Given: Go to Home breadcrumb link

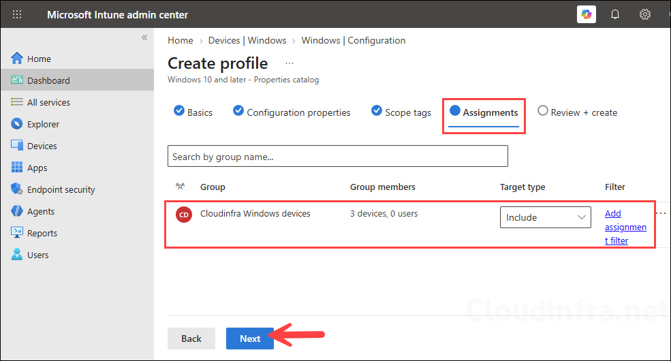Looking at the screenshot, I should [180, 40].
